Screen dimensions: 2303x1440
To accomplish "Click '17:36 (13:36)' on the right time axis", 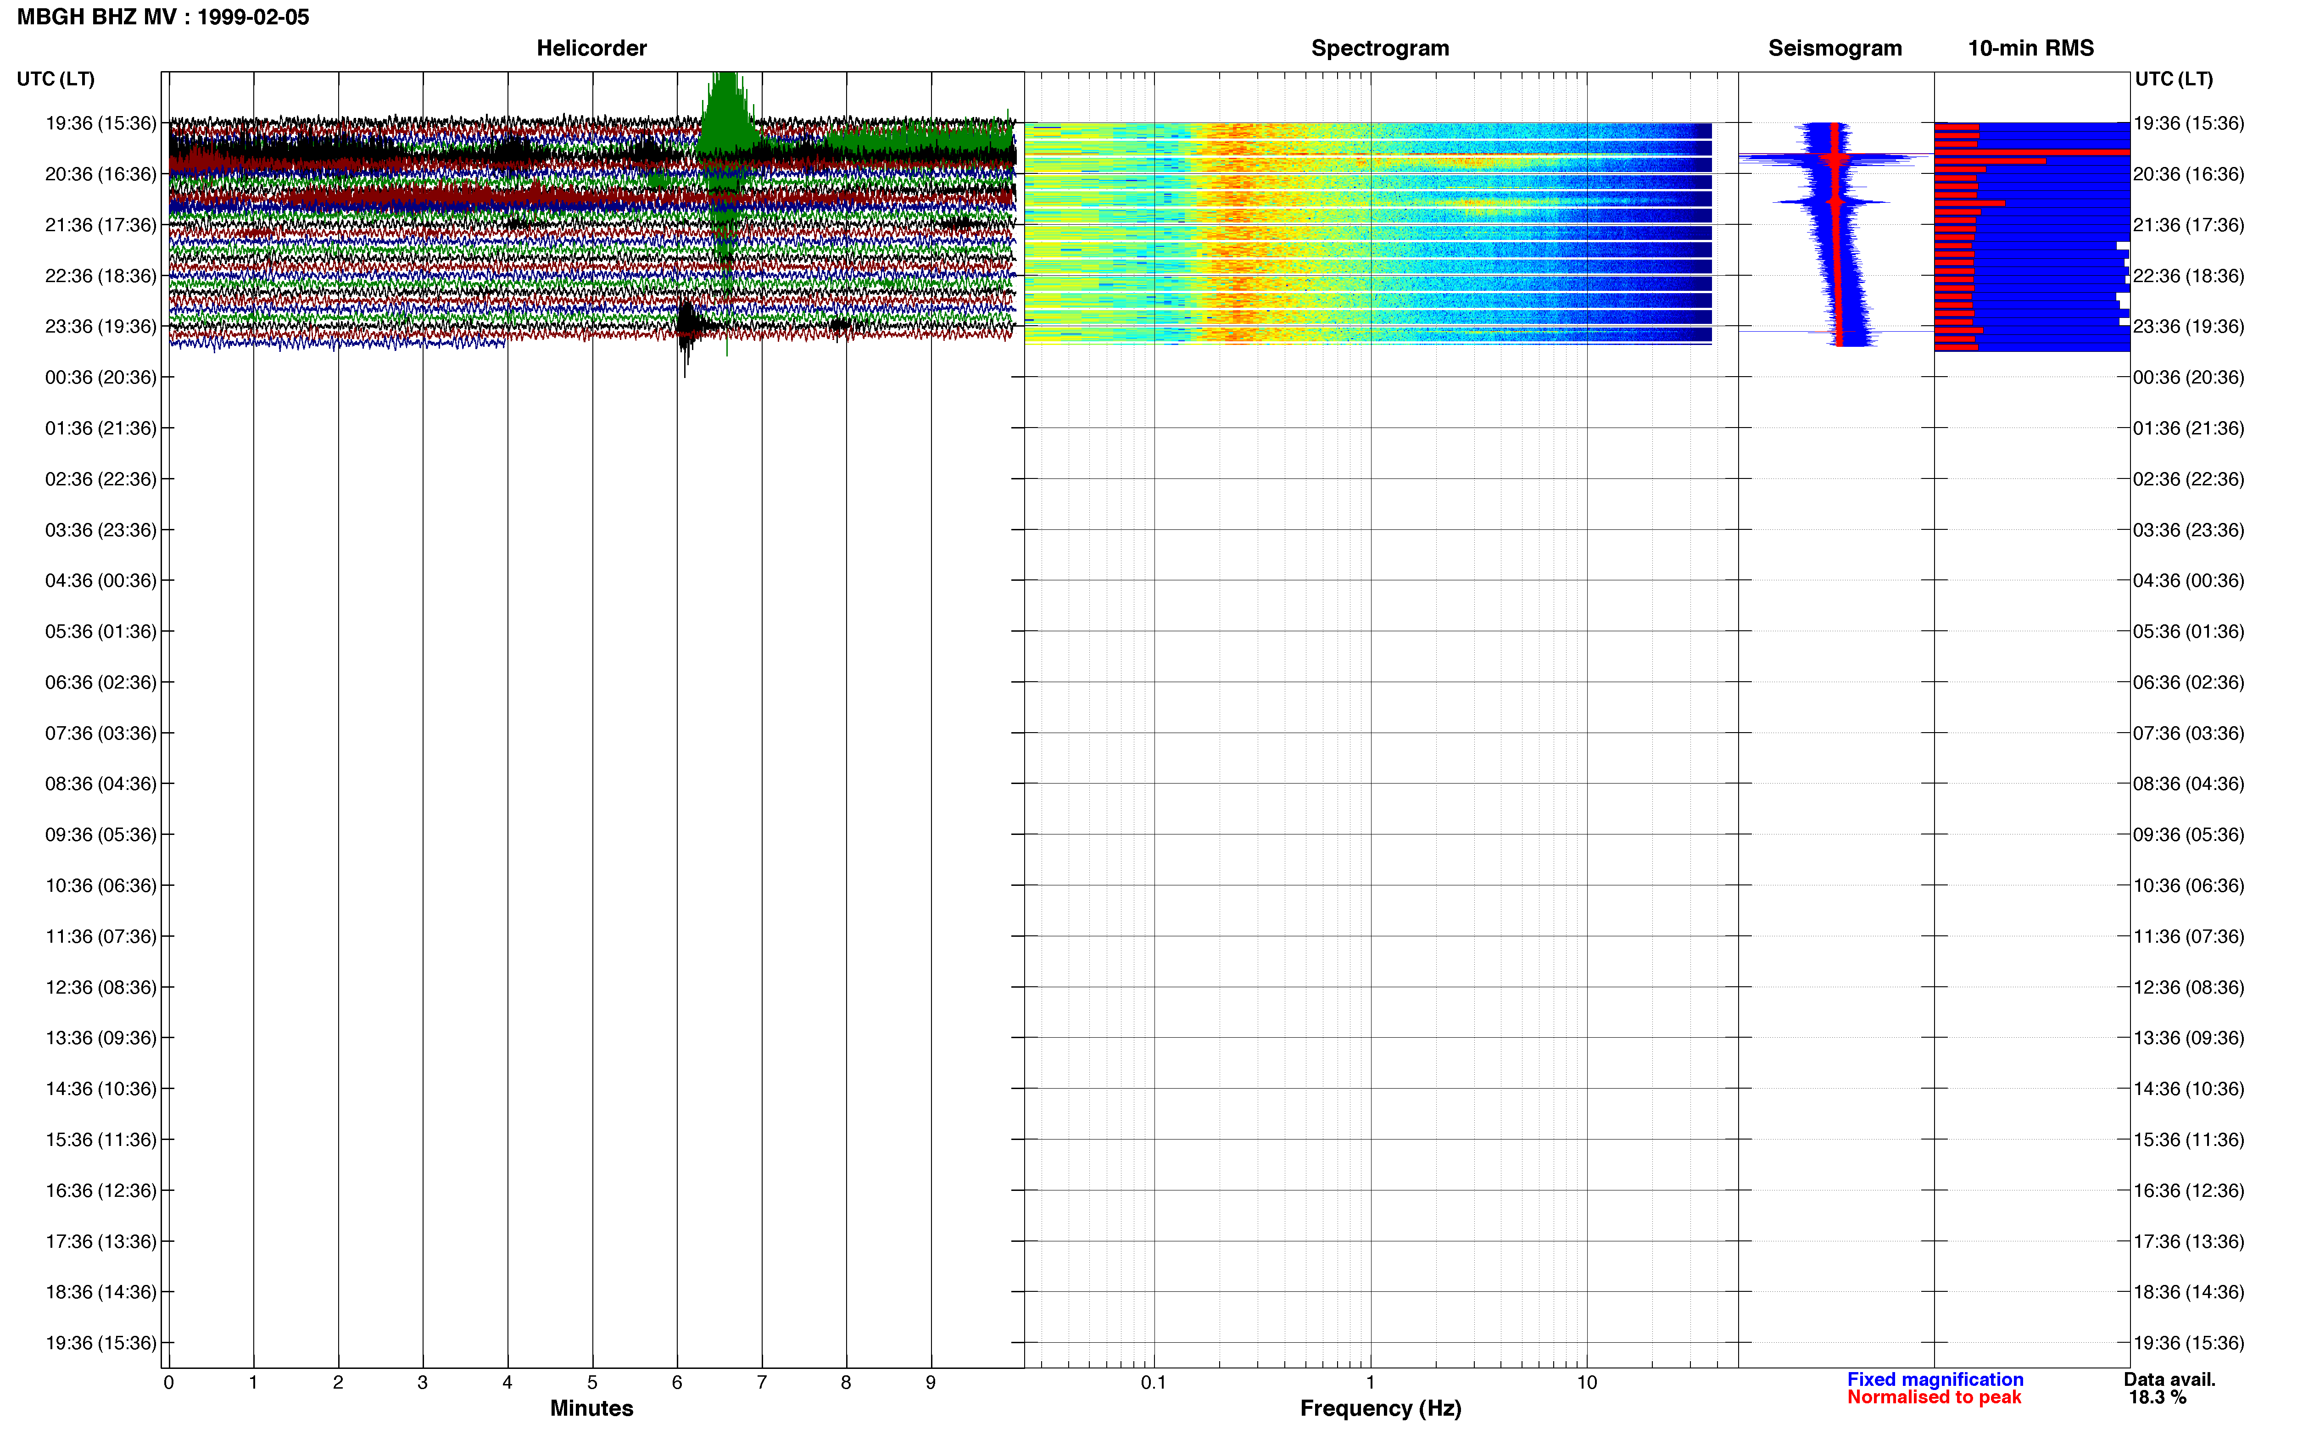I will (x=2189, y=1241).
